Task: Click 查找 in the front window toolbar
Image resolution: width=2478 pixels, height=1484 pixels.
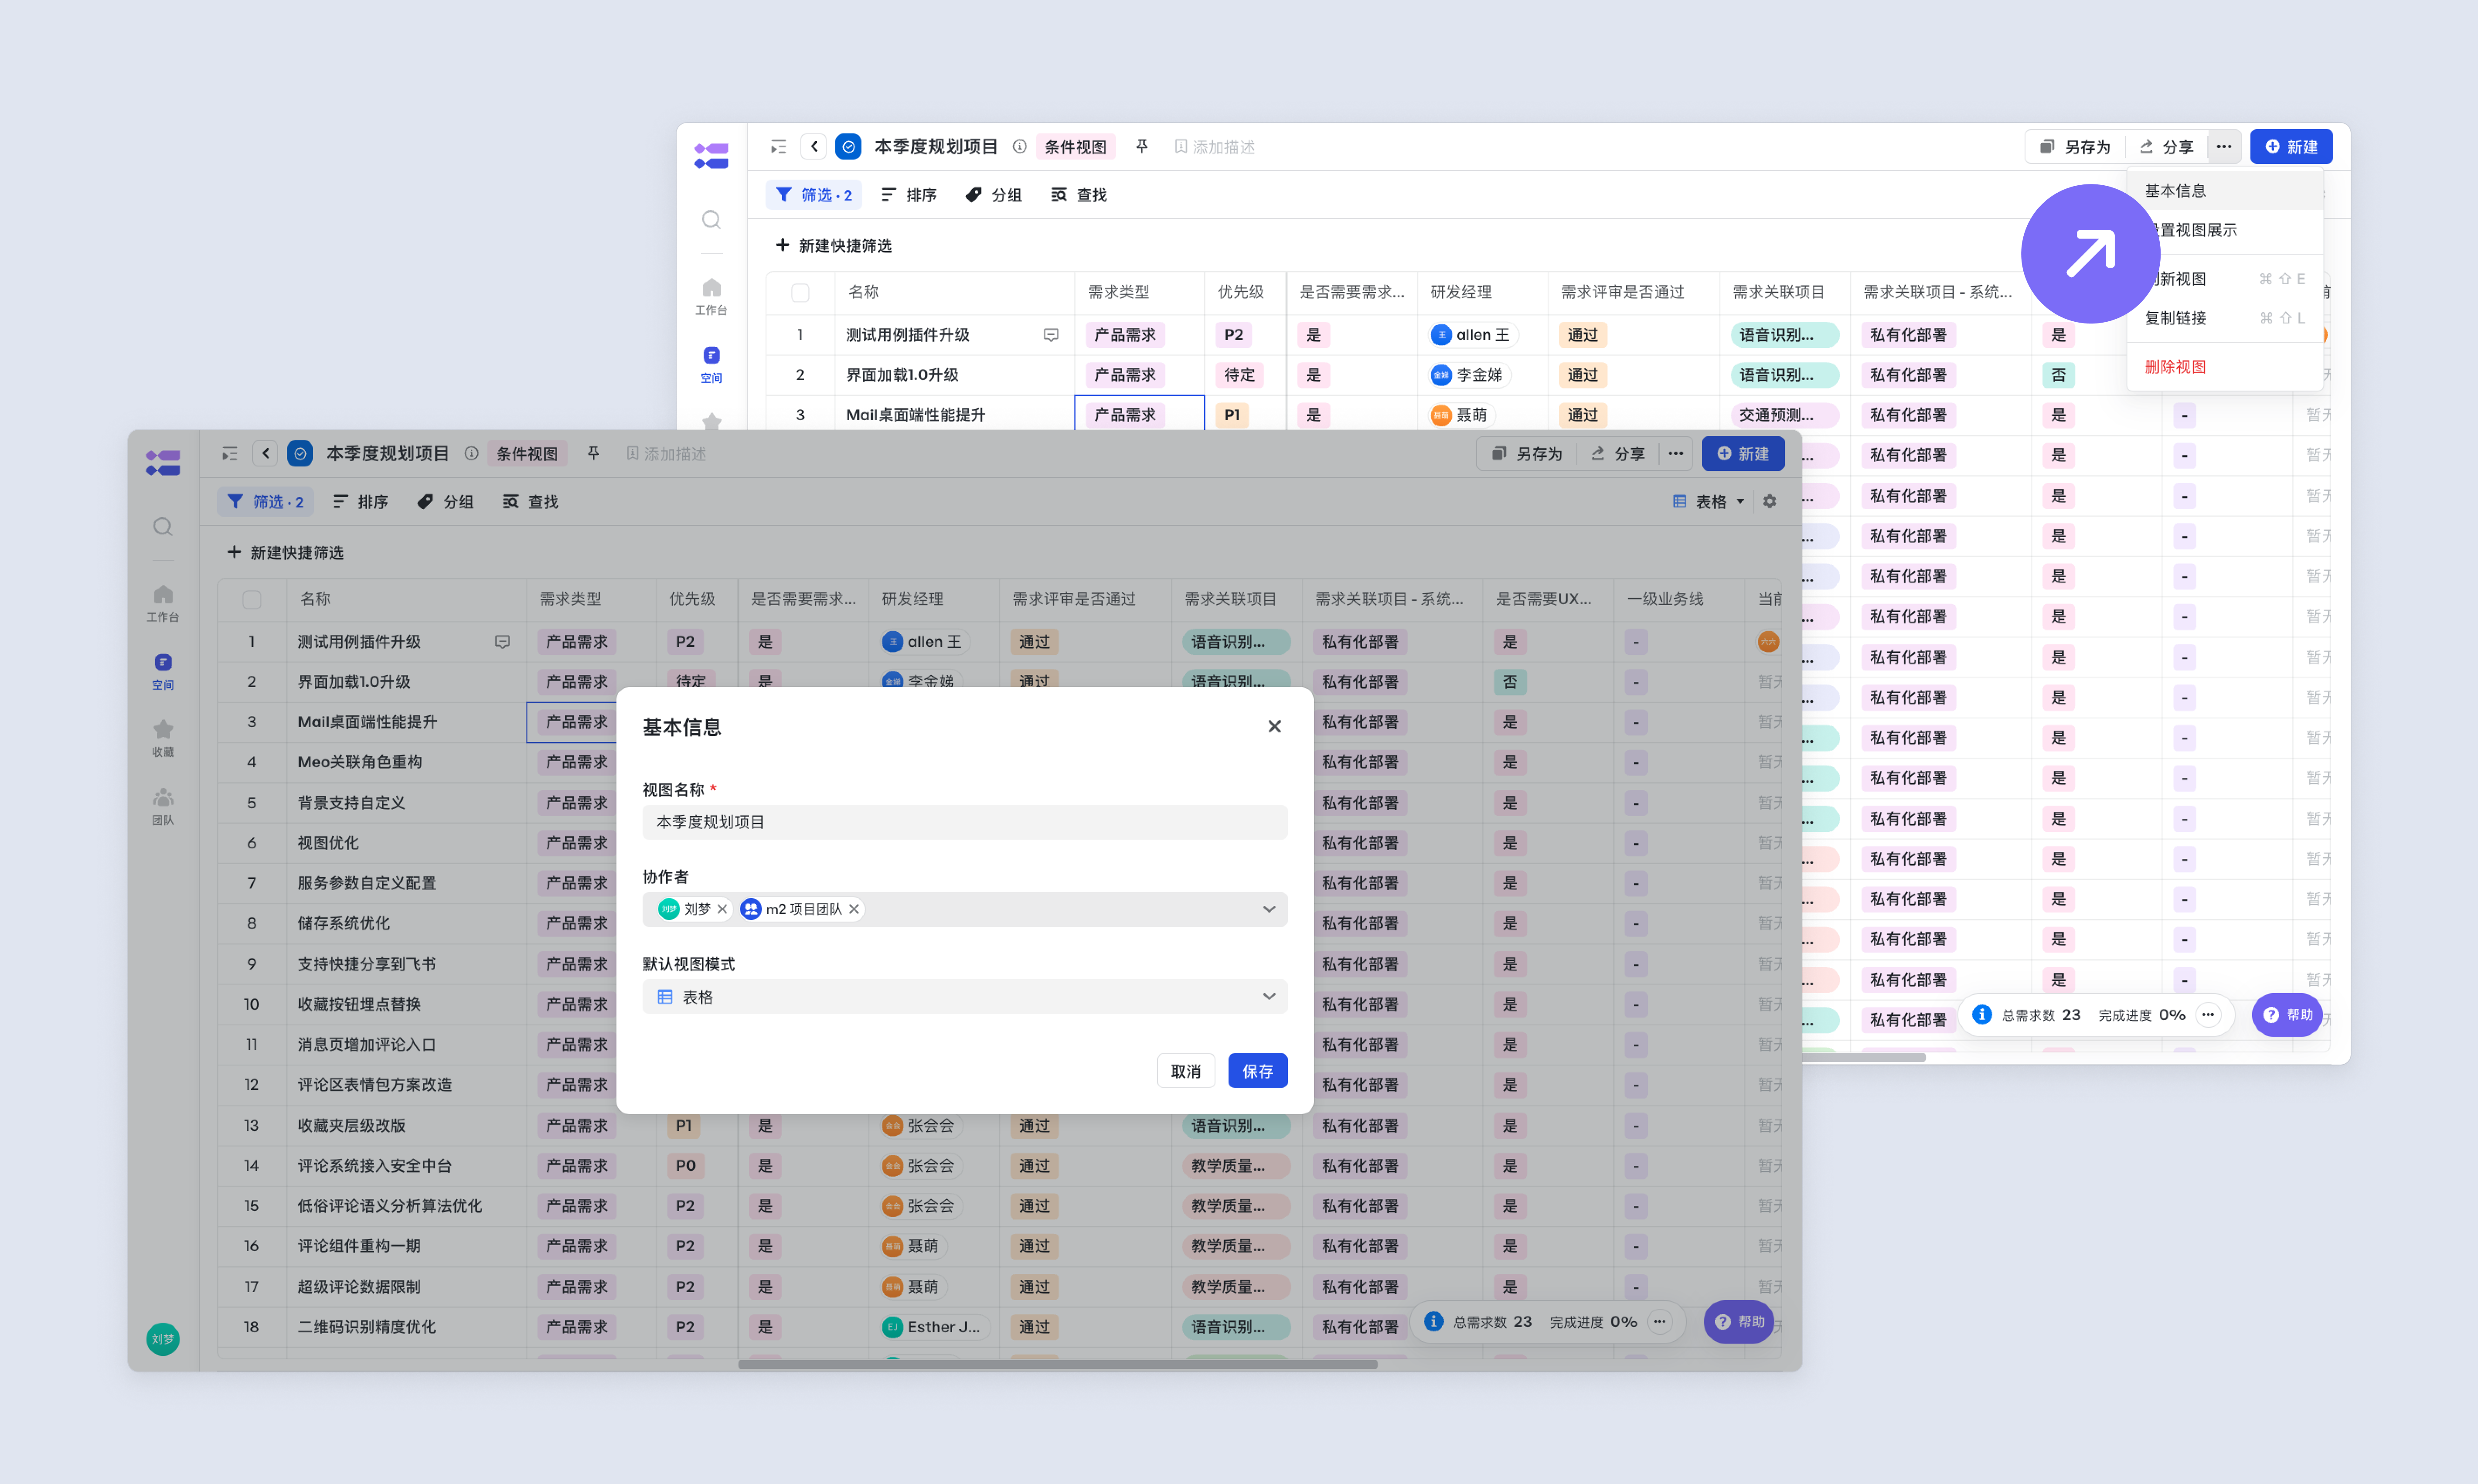Action: point(530,502)
